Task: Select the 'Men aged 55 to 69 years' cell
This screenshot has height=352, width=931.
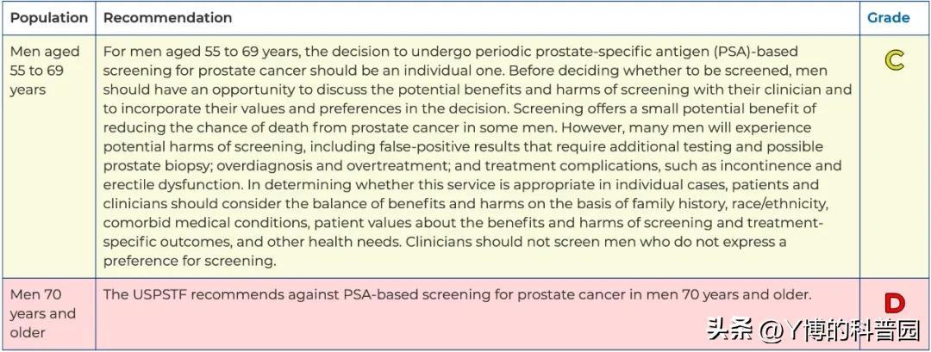Action: [x=48, y=156]
